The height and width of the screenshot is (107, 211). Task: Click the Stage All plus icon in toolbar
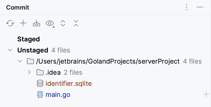coord(23,23)
